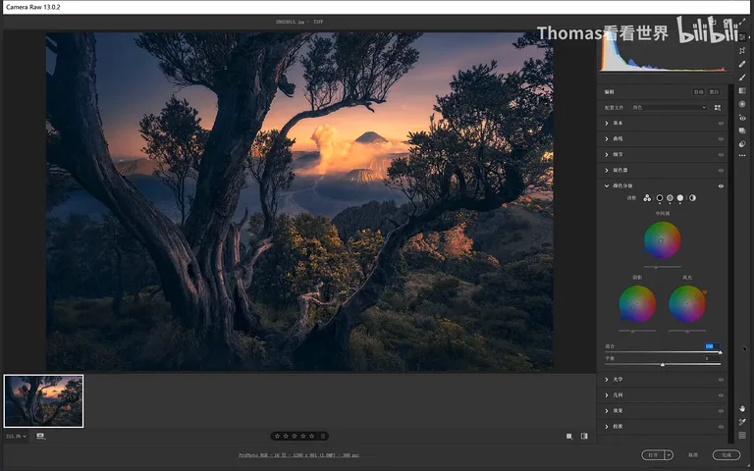Expand the Geometry (几何) panel

607,395
